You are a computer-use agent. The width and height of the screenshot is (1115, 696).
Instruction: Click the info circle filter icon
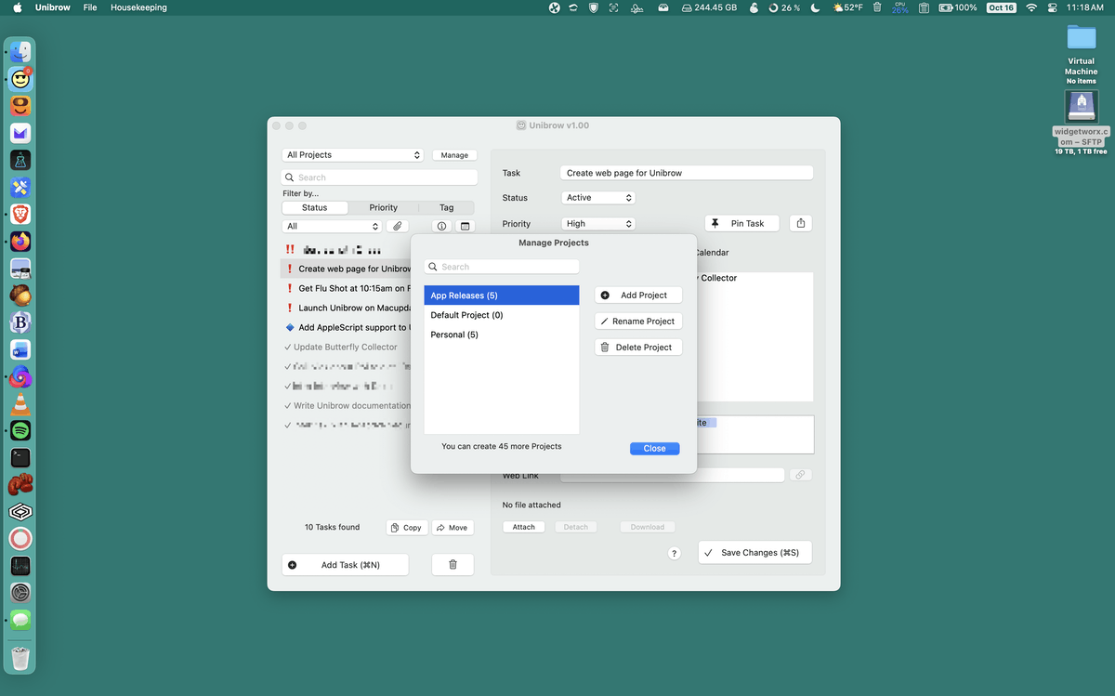[441, 226]
